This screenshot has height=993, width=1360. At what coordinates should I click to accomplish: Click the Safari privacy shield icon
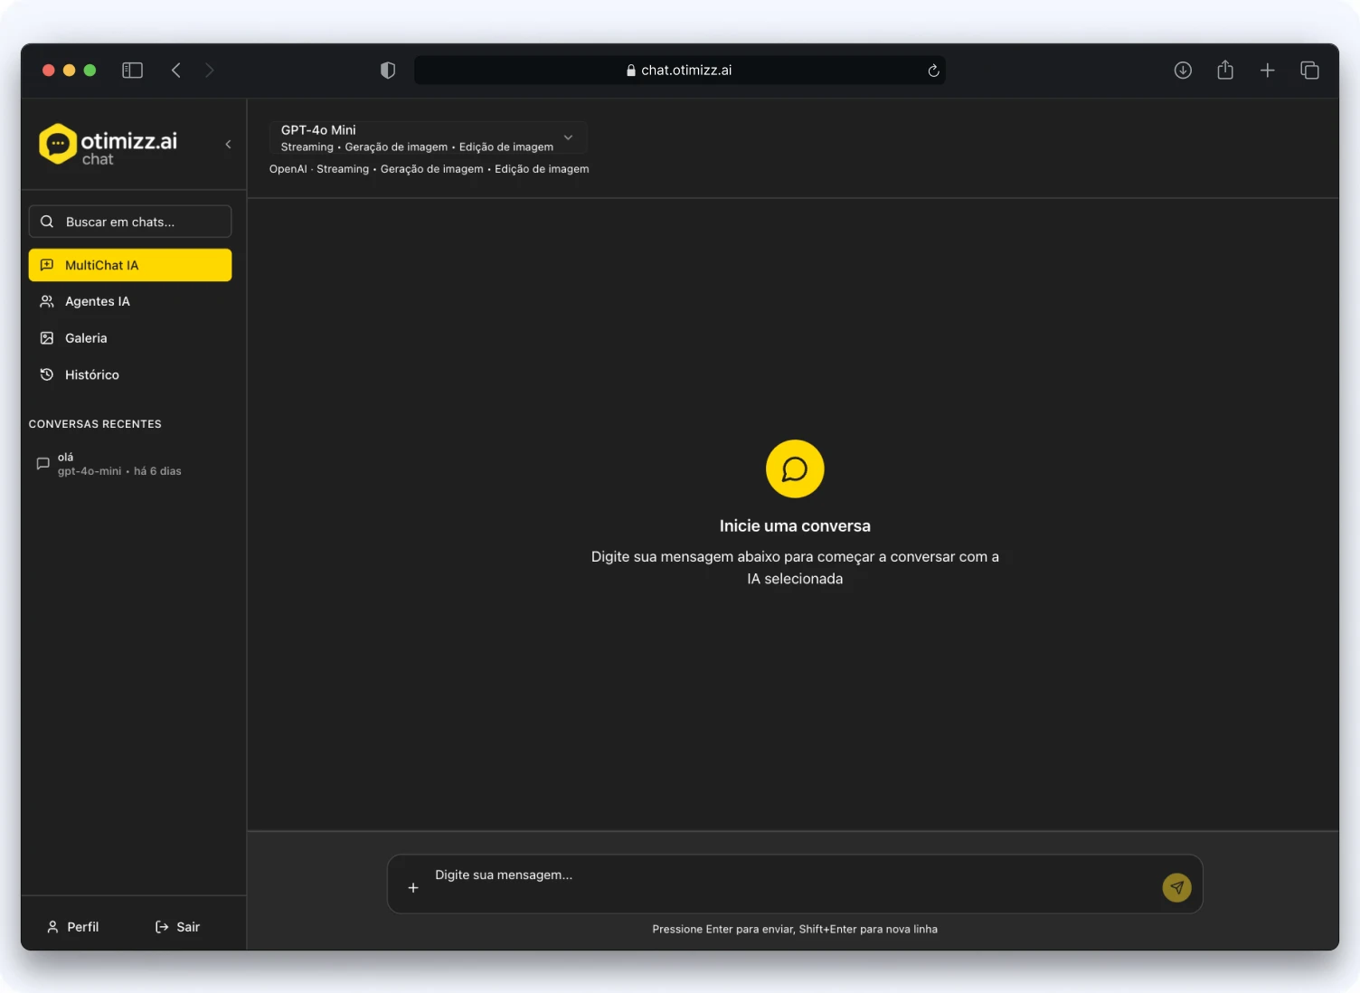pyautogui.click(x=388, y=70)
